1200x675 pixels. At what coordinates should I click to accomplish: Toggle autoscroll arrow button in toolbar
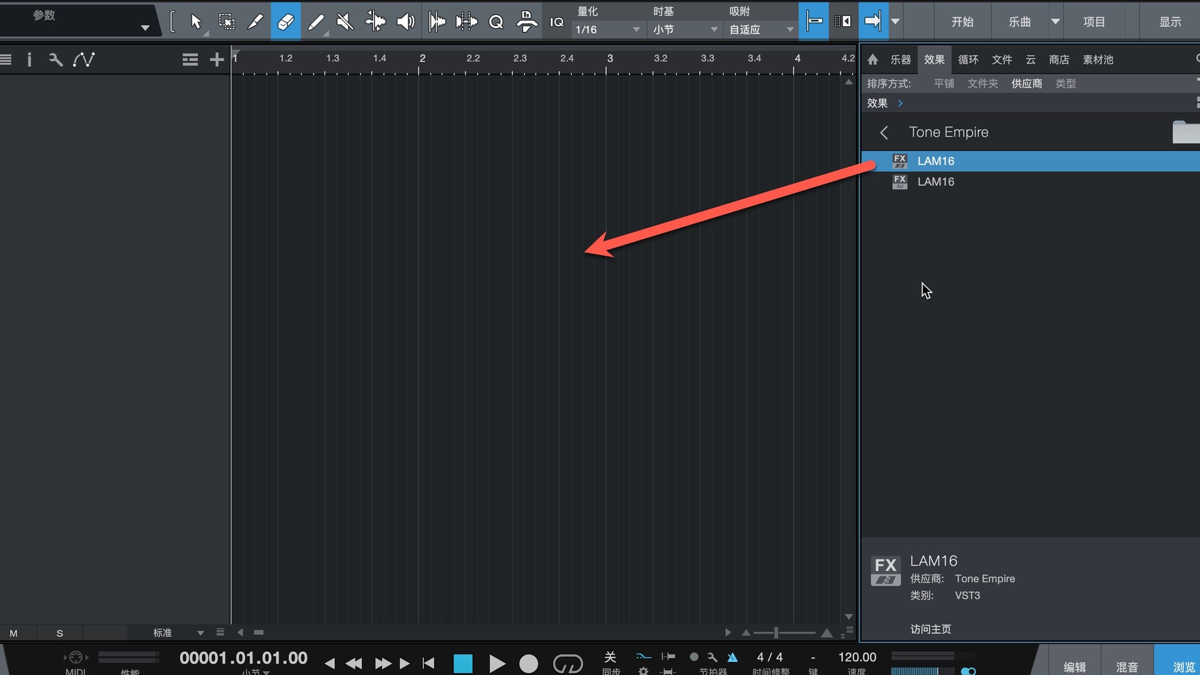[872, 22]
